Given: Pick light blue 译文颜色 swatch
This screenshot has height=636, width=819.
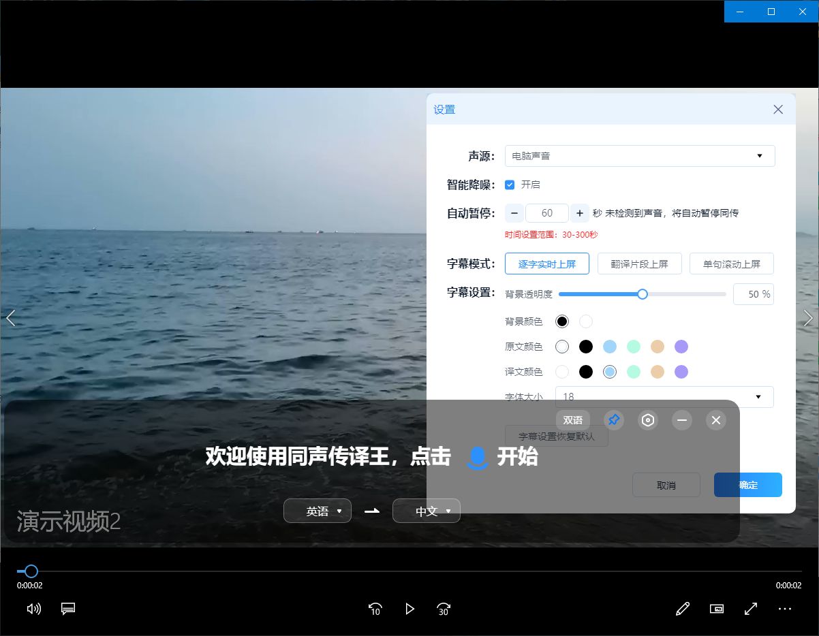Looking at the screenshot, I should click(x=610, y=372).
